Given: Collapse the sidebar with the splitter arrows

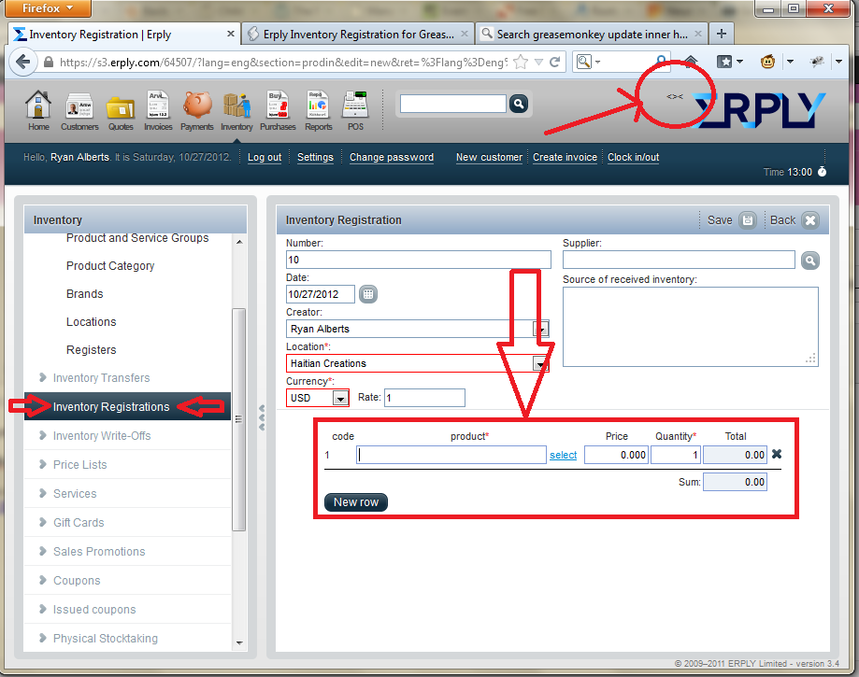Looking at the screenshot, I should tap(262, 417).
